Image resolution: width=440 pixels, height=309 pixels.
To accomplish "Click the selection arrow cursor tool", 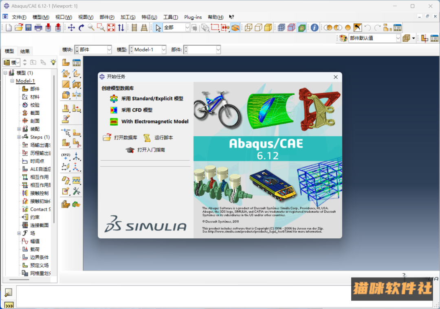I will (158, 28).
